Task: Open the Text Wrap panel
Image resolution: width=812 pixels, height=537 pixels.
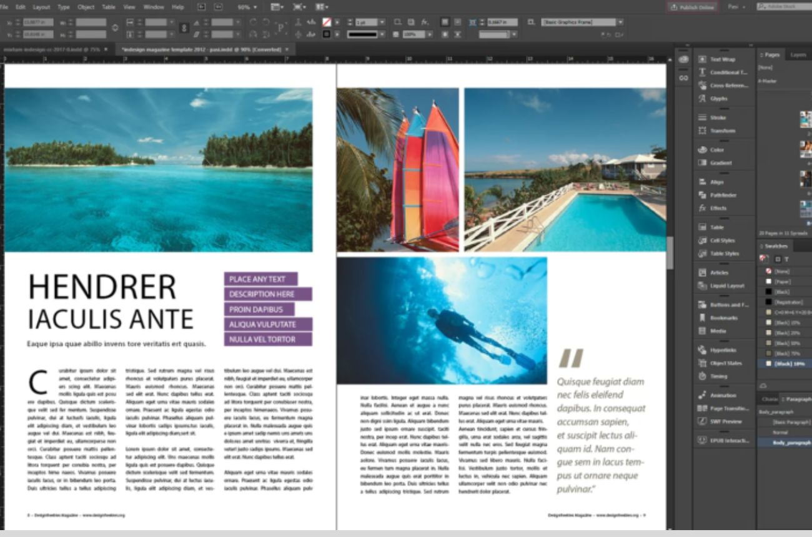Action: (721, 59)
